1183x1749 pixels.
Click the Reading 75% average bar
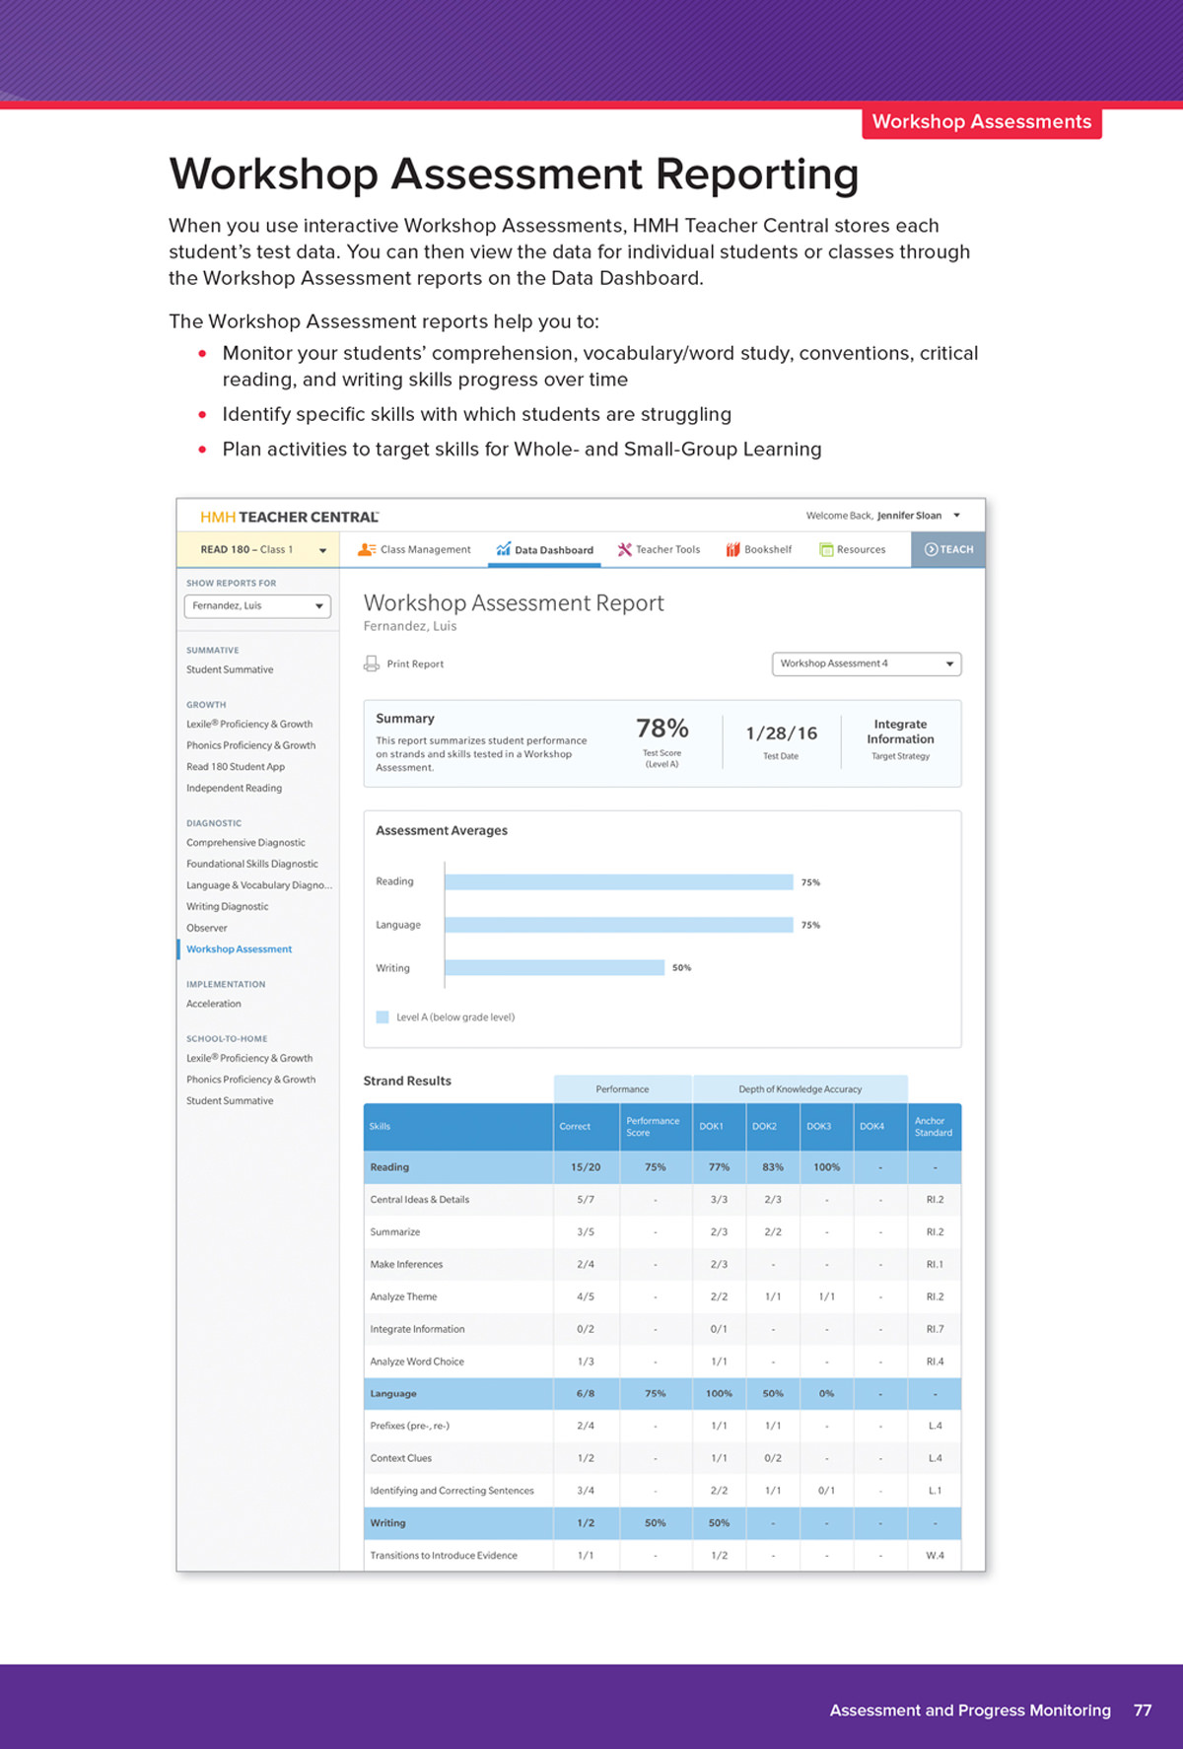[618, 882]
